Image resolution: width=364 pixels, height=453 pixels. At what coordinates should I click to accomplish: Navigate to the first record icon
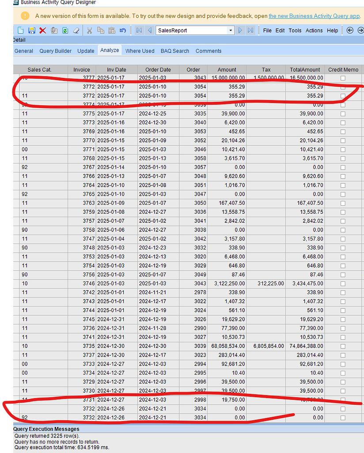tap(139, 30)
